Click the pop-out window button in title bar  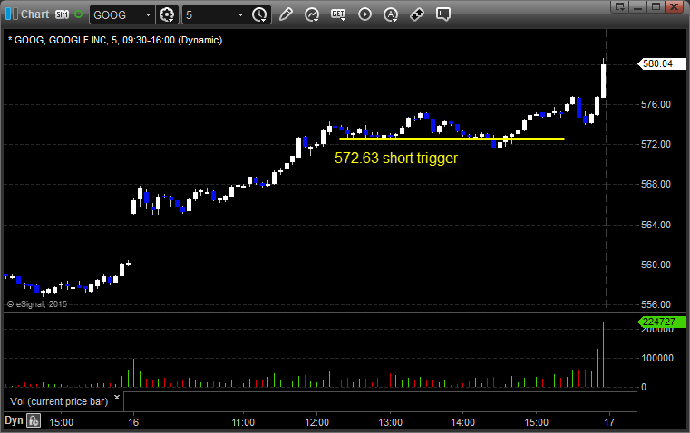coord(619,6)
